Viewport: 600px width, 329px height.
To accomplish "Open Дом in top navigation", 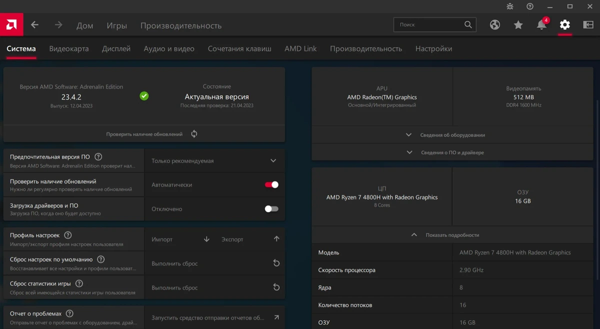I will click(x=84, y=25).
